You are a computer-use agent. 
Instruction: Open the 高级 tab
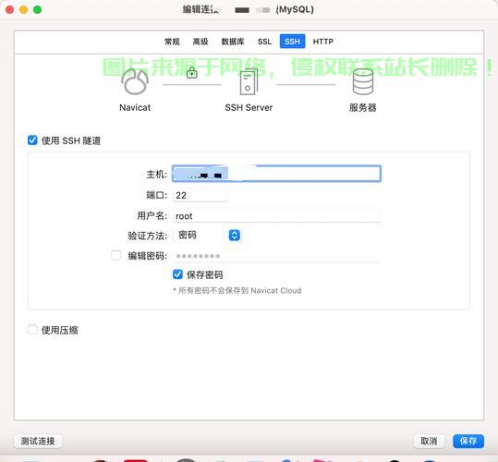tap(200, 42)
